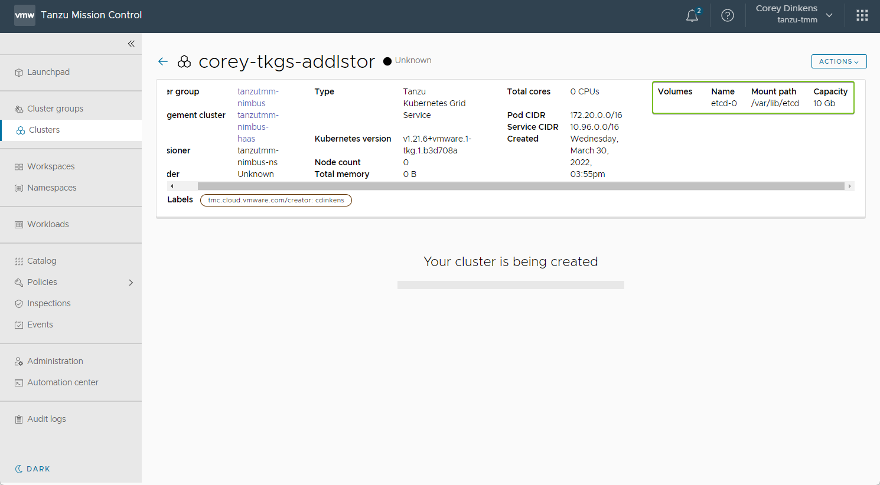The height and width of the screenshot is (485, 880).
Task: Click the Audit logs clipboard icon
Action: (x=19, y=420)
